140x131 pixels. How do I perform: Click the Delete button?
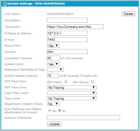(128, 14)
